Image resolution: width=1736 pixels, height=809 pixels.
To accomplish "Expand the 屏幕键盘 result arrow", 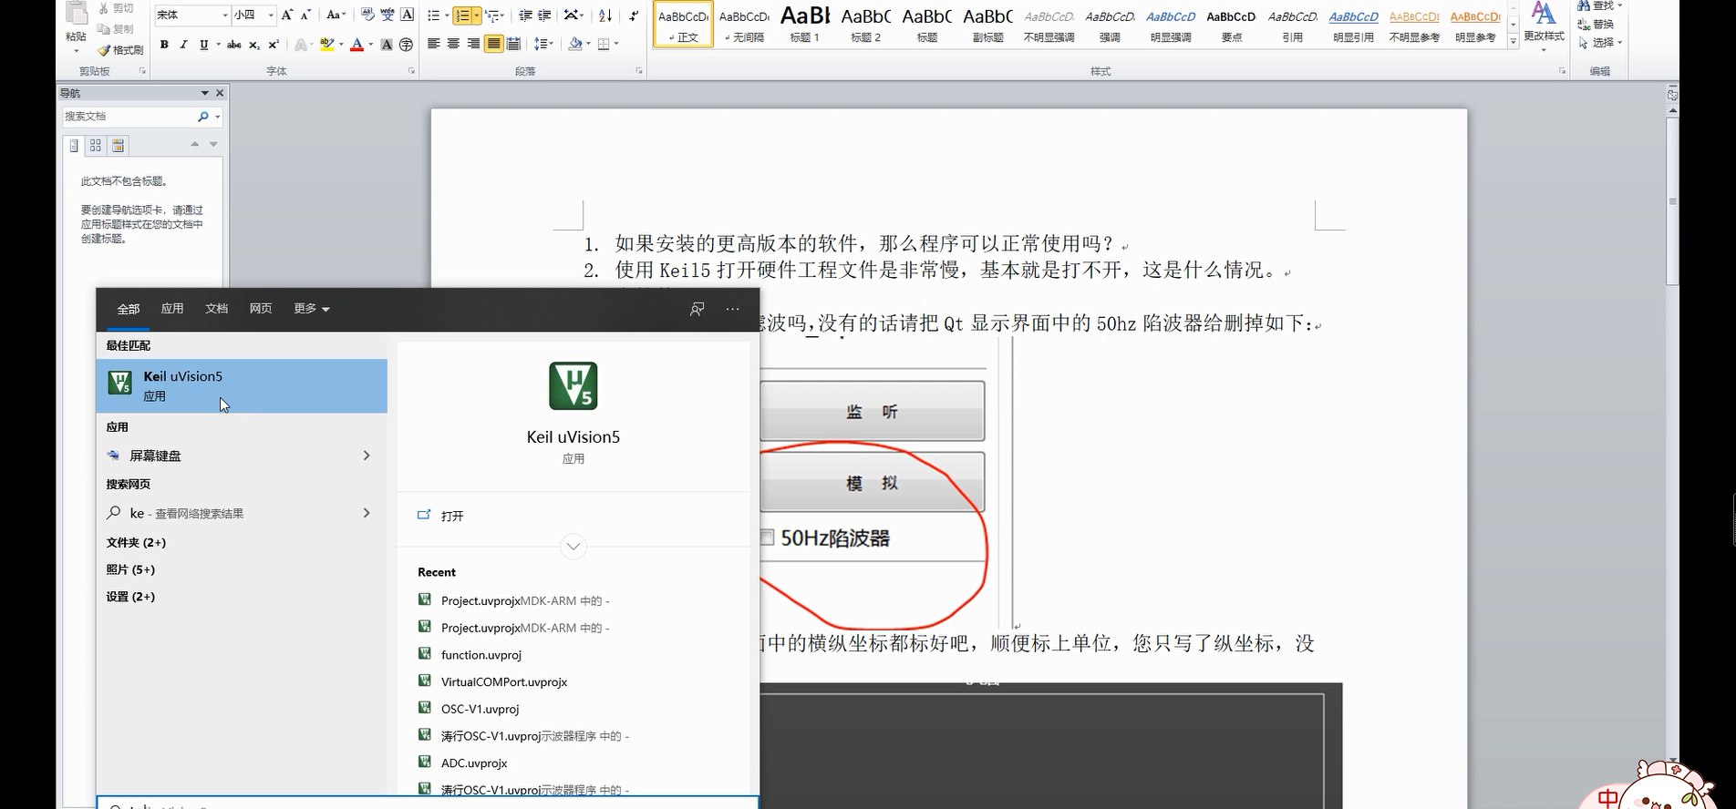I will [367, 456].
